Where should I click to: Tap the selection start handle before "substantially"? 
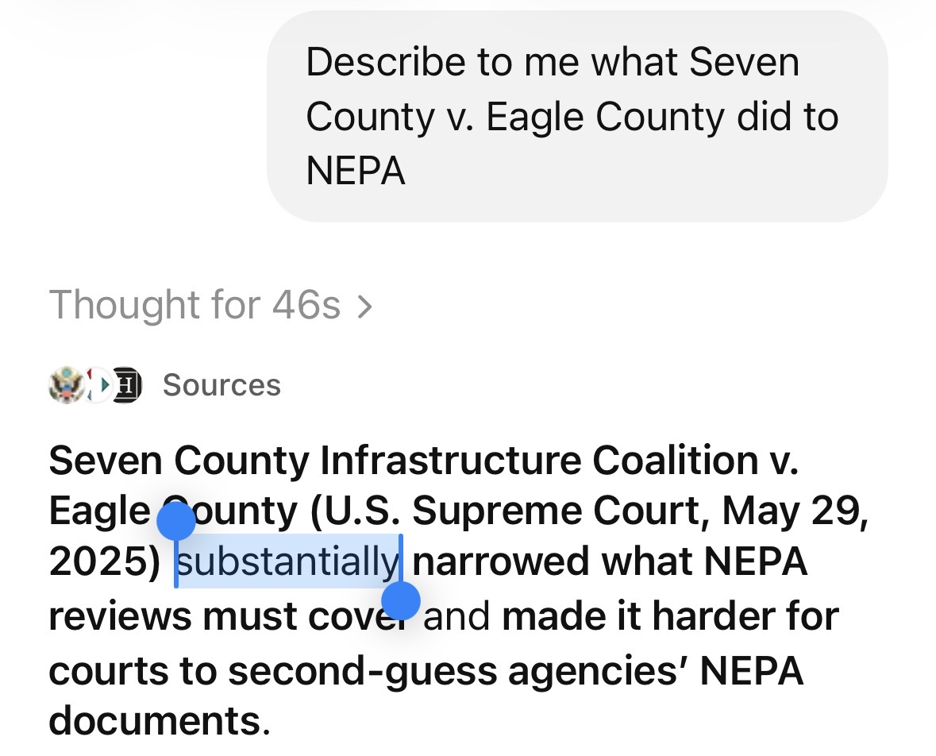coord(176,523)
